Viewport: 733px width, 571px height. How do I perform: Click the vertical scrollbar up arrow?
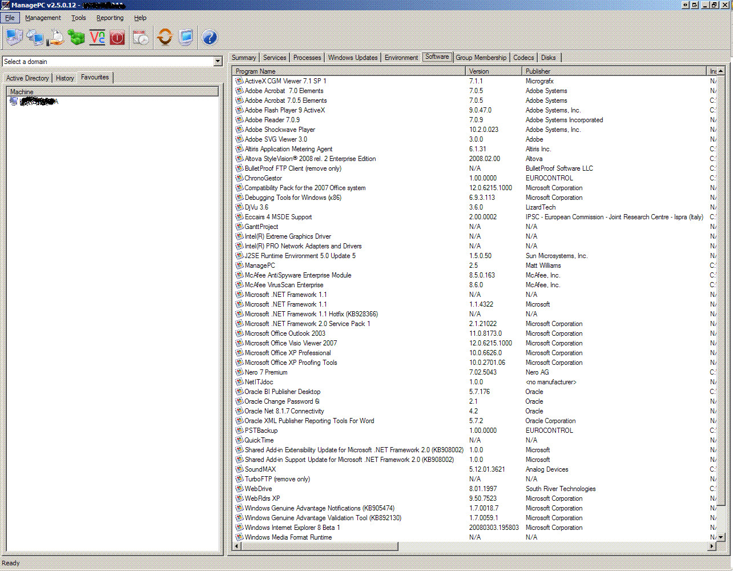point(720,71)
